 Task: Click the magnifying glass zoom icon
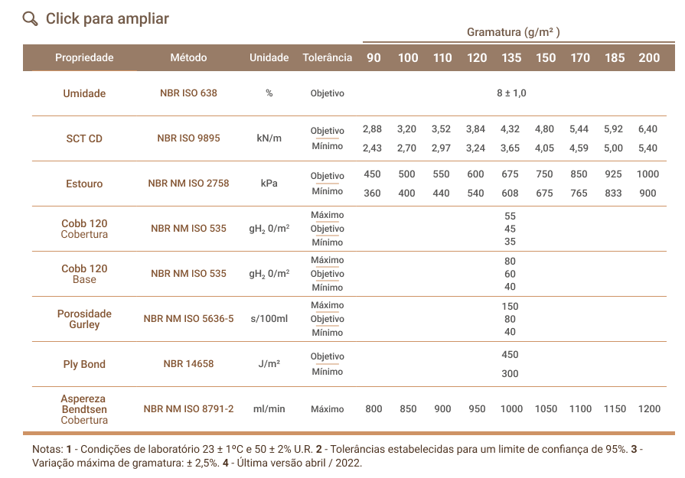[x=30, y=18]
